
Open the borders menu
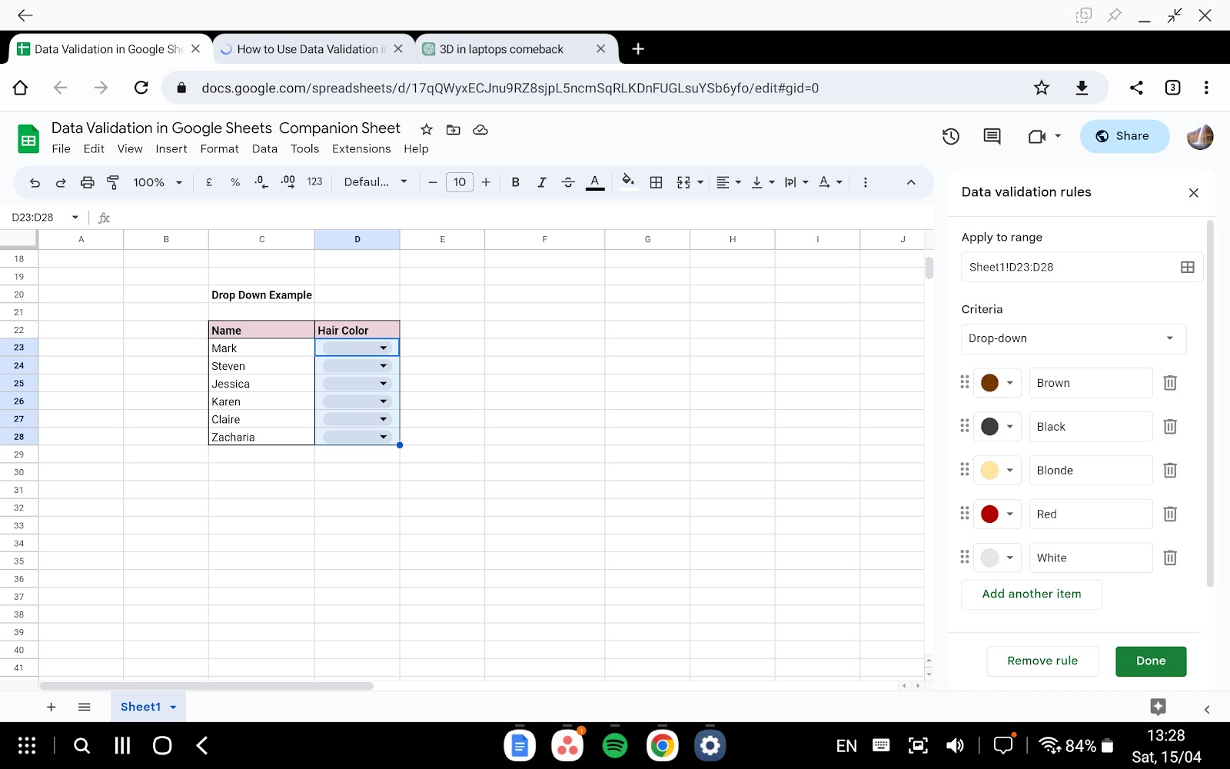click(656, 182)
